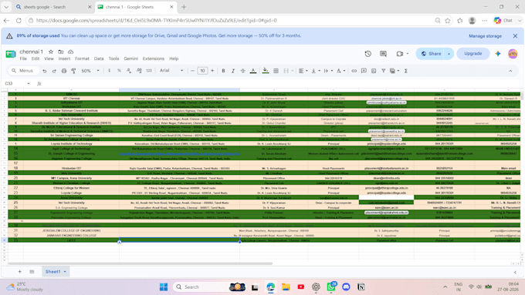Open the Borders tool
This screenshot has width=525, height=295.
click(276, 71)
